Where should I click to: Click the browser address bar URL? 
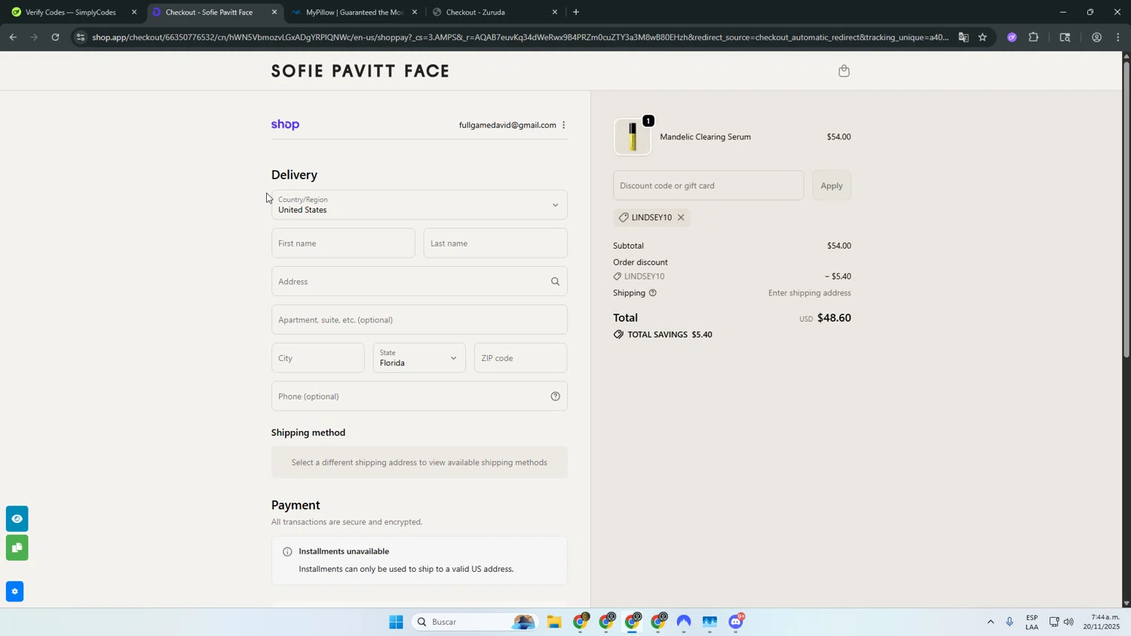point(520,37)
